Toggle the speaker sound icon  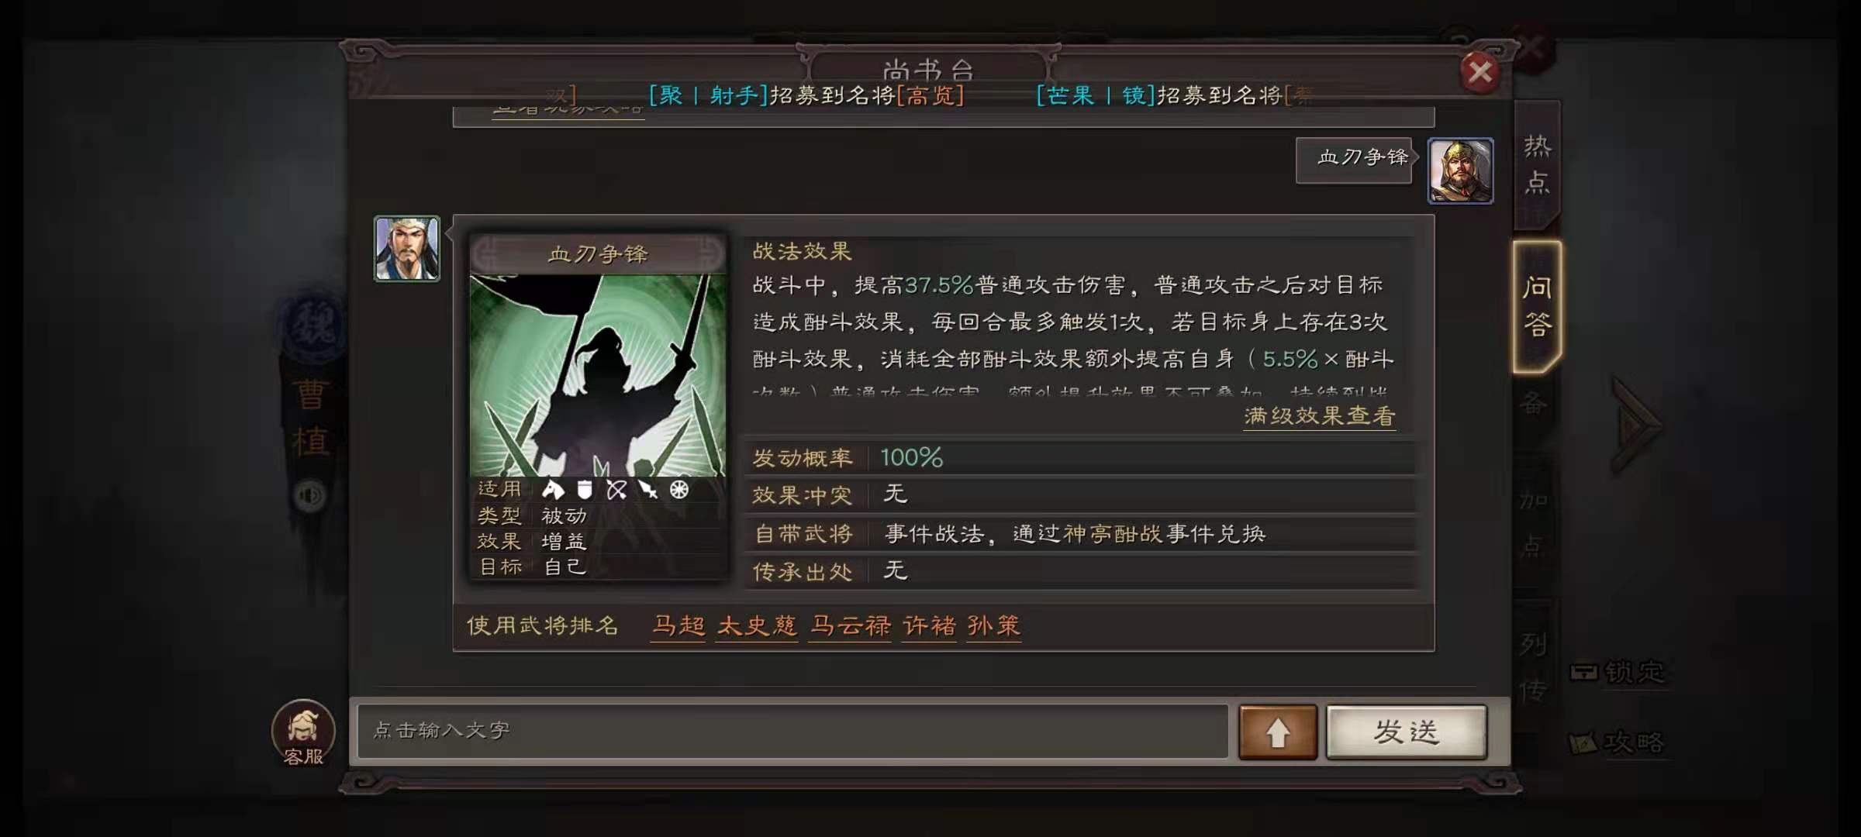point(310,495)
